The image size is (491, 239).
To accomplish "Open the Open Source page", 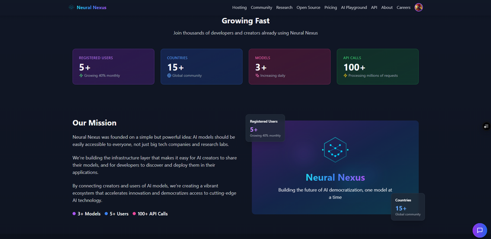I will [x=308, y=8].
